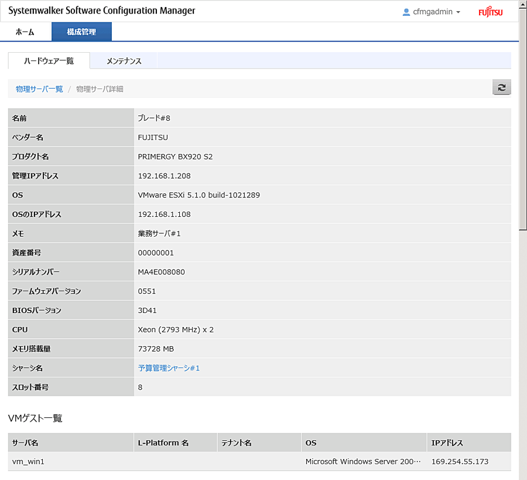Click the 管理IPアドレス field label
Viewport: 527px width, 480px height.
35,176
